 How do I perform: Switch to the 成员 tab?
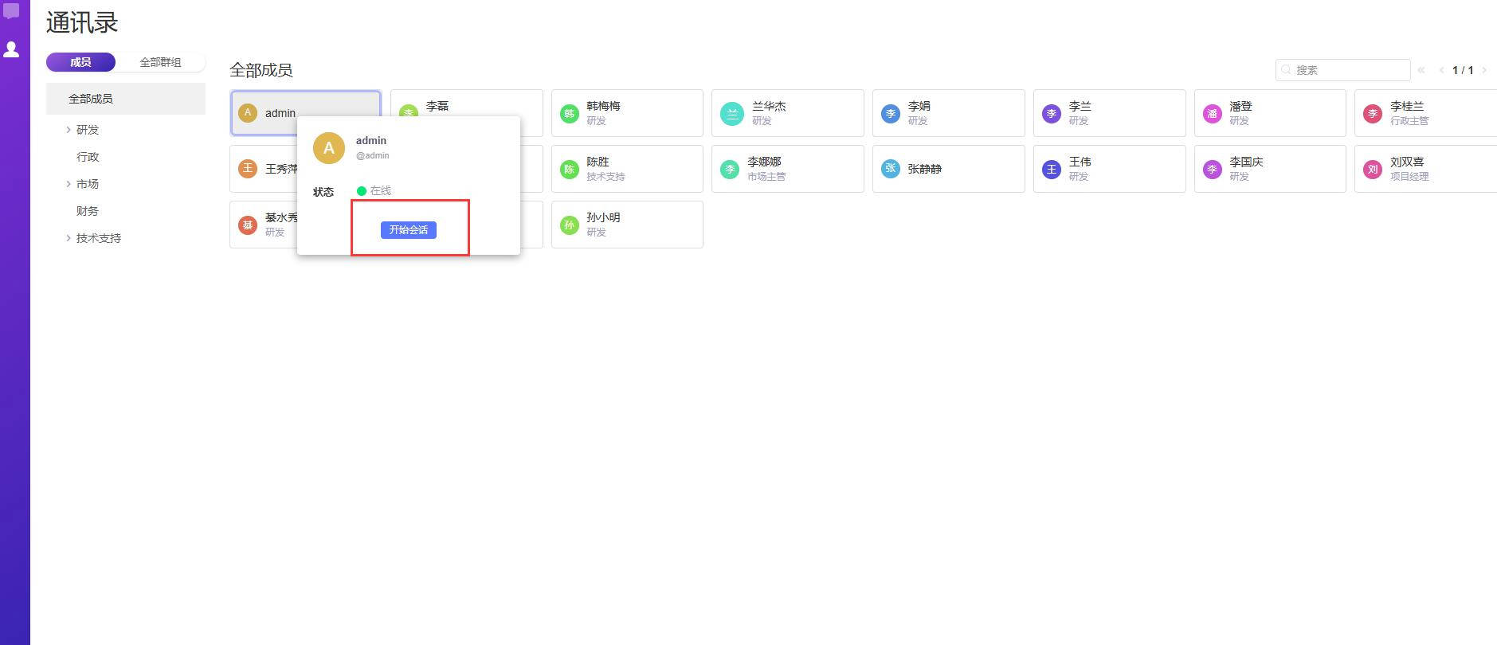[80, 62]
